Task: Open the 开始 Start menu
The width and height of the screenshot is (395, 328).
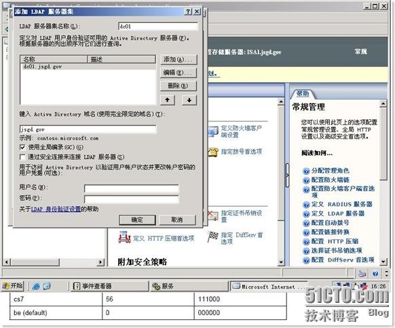Action: click(x=13, y=286)
